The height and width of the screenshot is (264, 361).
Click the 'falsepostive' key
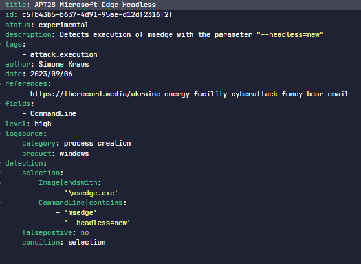pos(47,233)
